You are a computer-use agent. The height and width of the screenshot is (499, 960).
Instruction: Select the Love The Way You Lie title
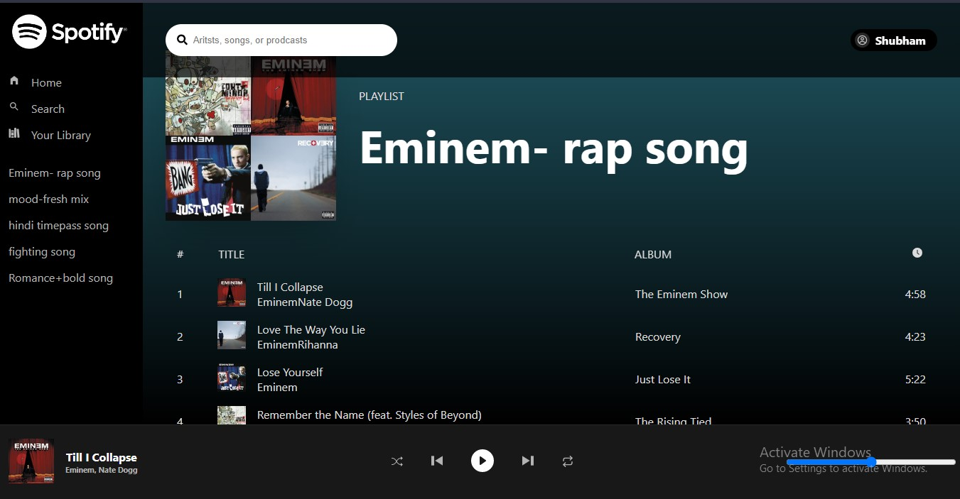[311, 330]
